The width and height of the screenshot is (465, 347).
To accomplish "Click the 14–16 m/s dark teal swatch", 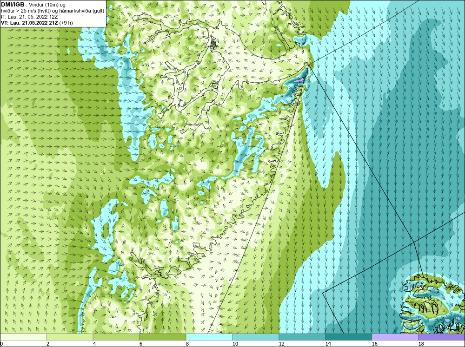I will pyautogui.click(x=349, y=337).
